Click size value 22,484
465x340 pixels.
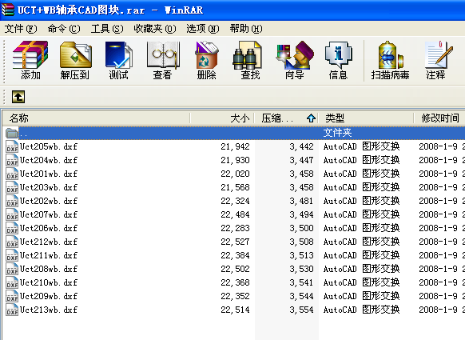[235, 214]
